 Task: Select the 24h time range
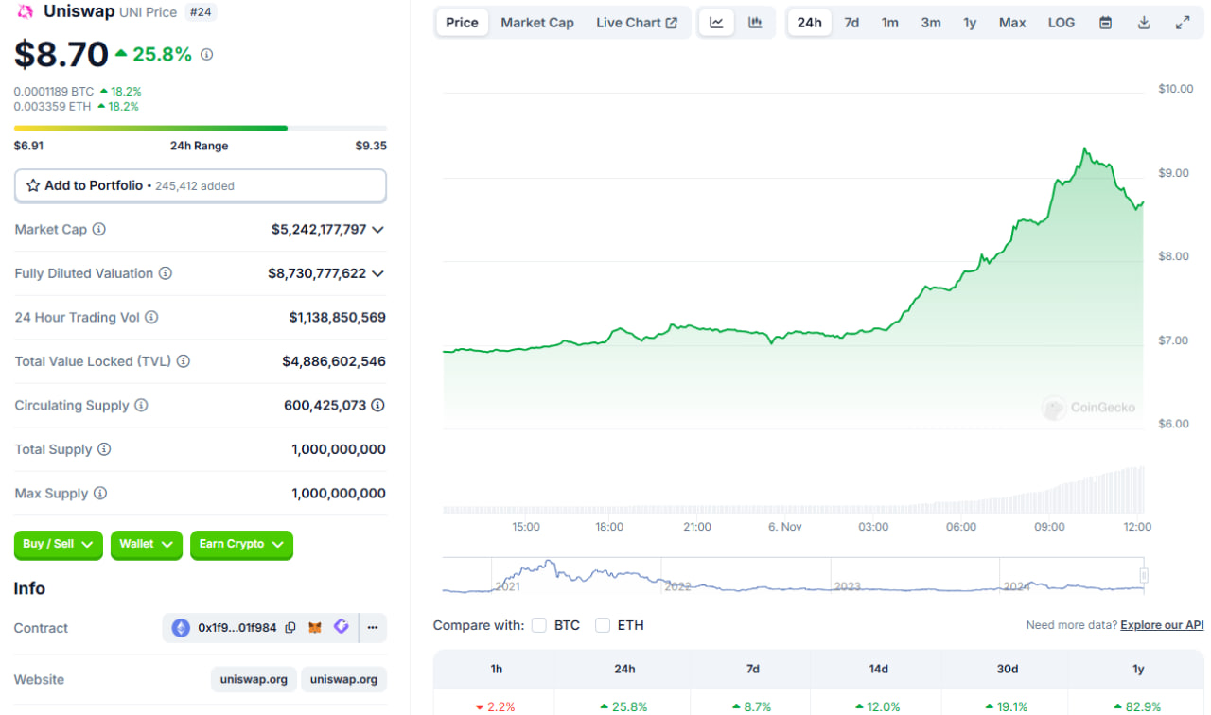click(x=810, y=23)
